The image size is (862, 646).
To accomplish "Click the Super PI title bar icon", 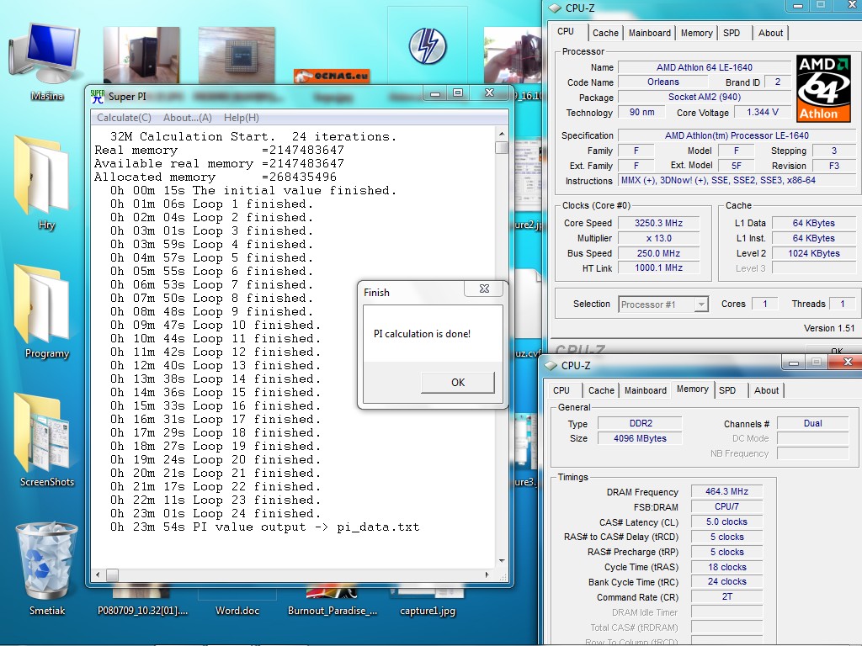I will click(x=98, y=96).
